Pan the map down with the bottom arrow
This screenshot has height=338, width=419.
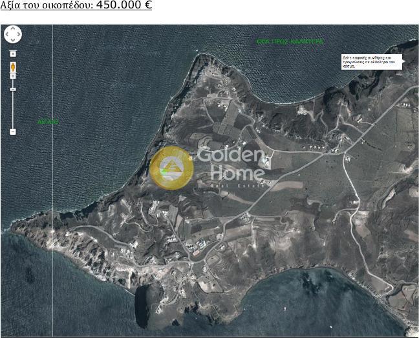tap(13, 40)
